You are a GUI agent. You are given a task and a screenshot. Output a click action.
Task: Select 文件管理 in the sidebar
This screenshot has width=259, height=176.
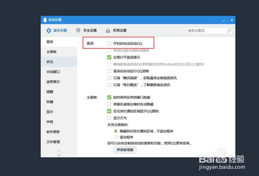[x=53, y=142]
